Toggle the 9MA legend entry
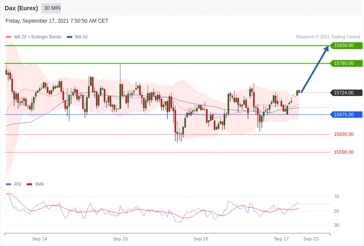 click(35, 184)
